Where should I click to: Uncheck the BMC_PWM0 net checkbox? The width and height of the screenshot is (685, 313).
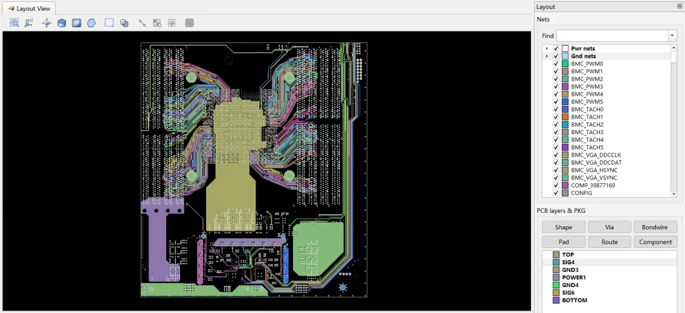pyautogui.click(x=556, y=64)
